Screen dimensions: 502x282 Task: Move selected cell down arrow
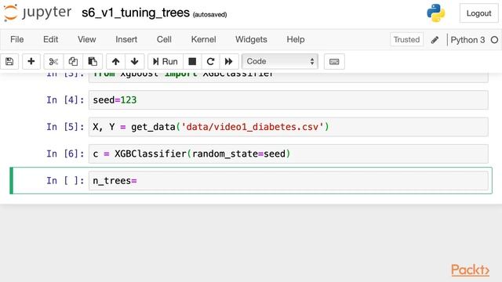134,61
